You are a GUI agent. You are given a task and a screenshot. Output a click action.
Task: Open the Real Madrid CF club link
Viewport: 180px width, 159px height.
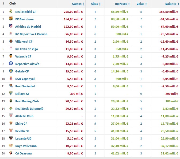pos(26,12)
